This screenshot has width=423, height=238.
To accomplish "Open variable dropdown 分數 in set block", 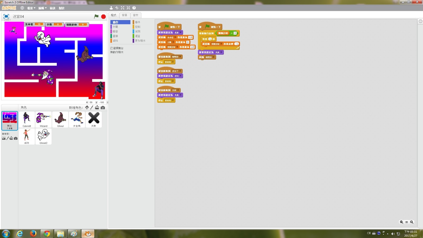I will click(171, 42).
